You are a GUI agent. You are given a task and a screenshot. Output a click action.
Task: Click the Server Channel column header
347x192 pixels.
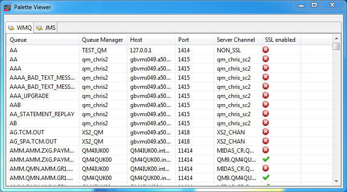point(237,40)
